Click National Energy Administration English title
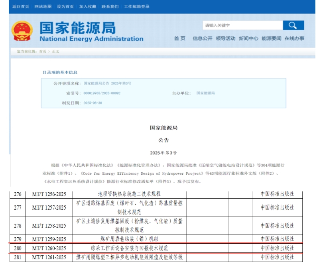Screen dimensions: 317x262 [92, 39]
